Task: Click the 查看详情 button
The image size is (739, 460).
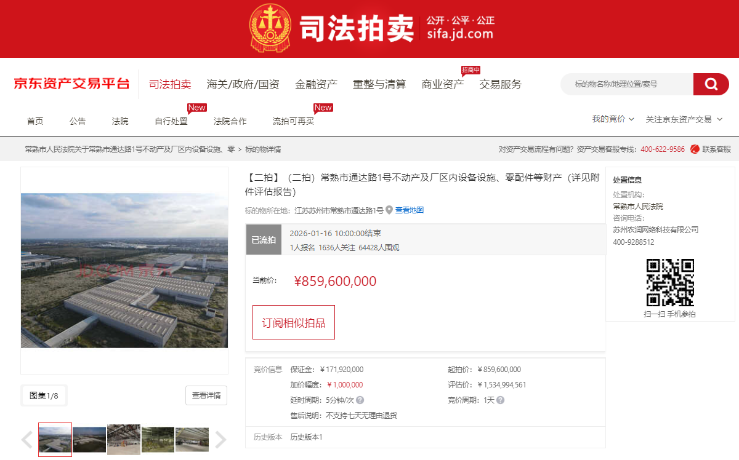Action: coord(206,395)
